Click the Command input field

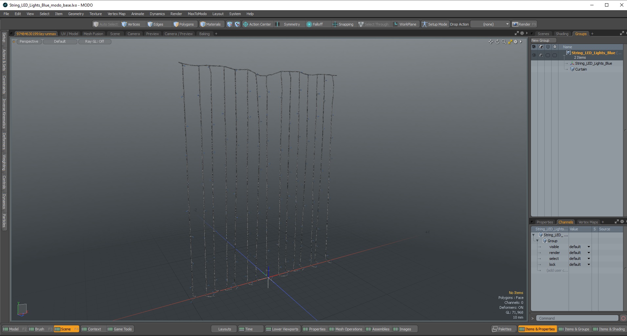[x=577, y=318]
